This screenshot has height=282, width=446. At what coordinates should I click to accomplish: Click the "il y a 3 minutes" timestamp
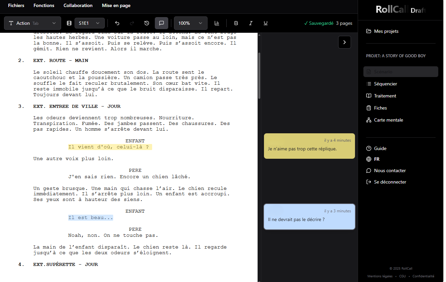[x=338, y=211]
